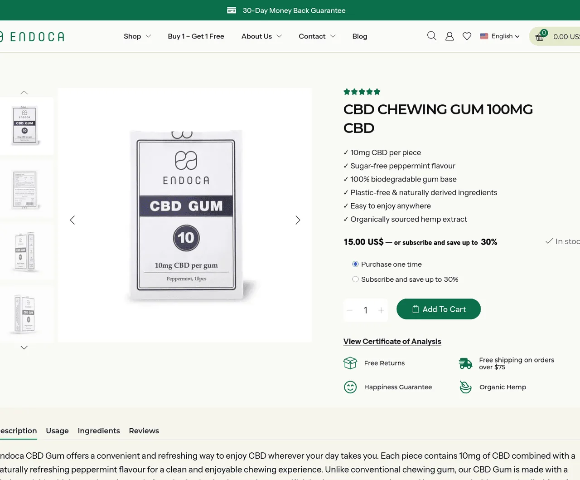Viewport: 580px width, 480px height.
Task: Click the free shipping truck icon
Action: pyautogui.click(x=465, y=363)
